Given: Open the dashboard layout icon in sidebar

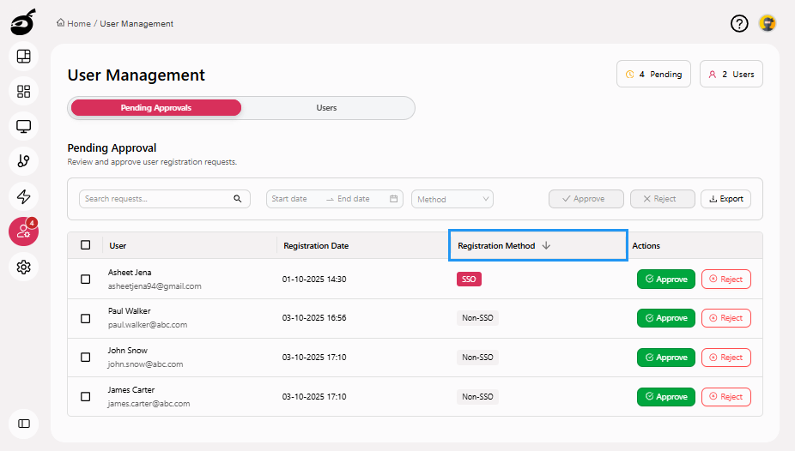Looking at the screenshot, I should [24, 57].
